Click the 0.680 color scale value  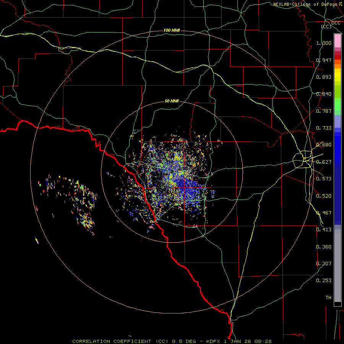click(x=324, y=145)
